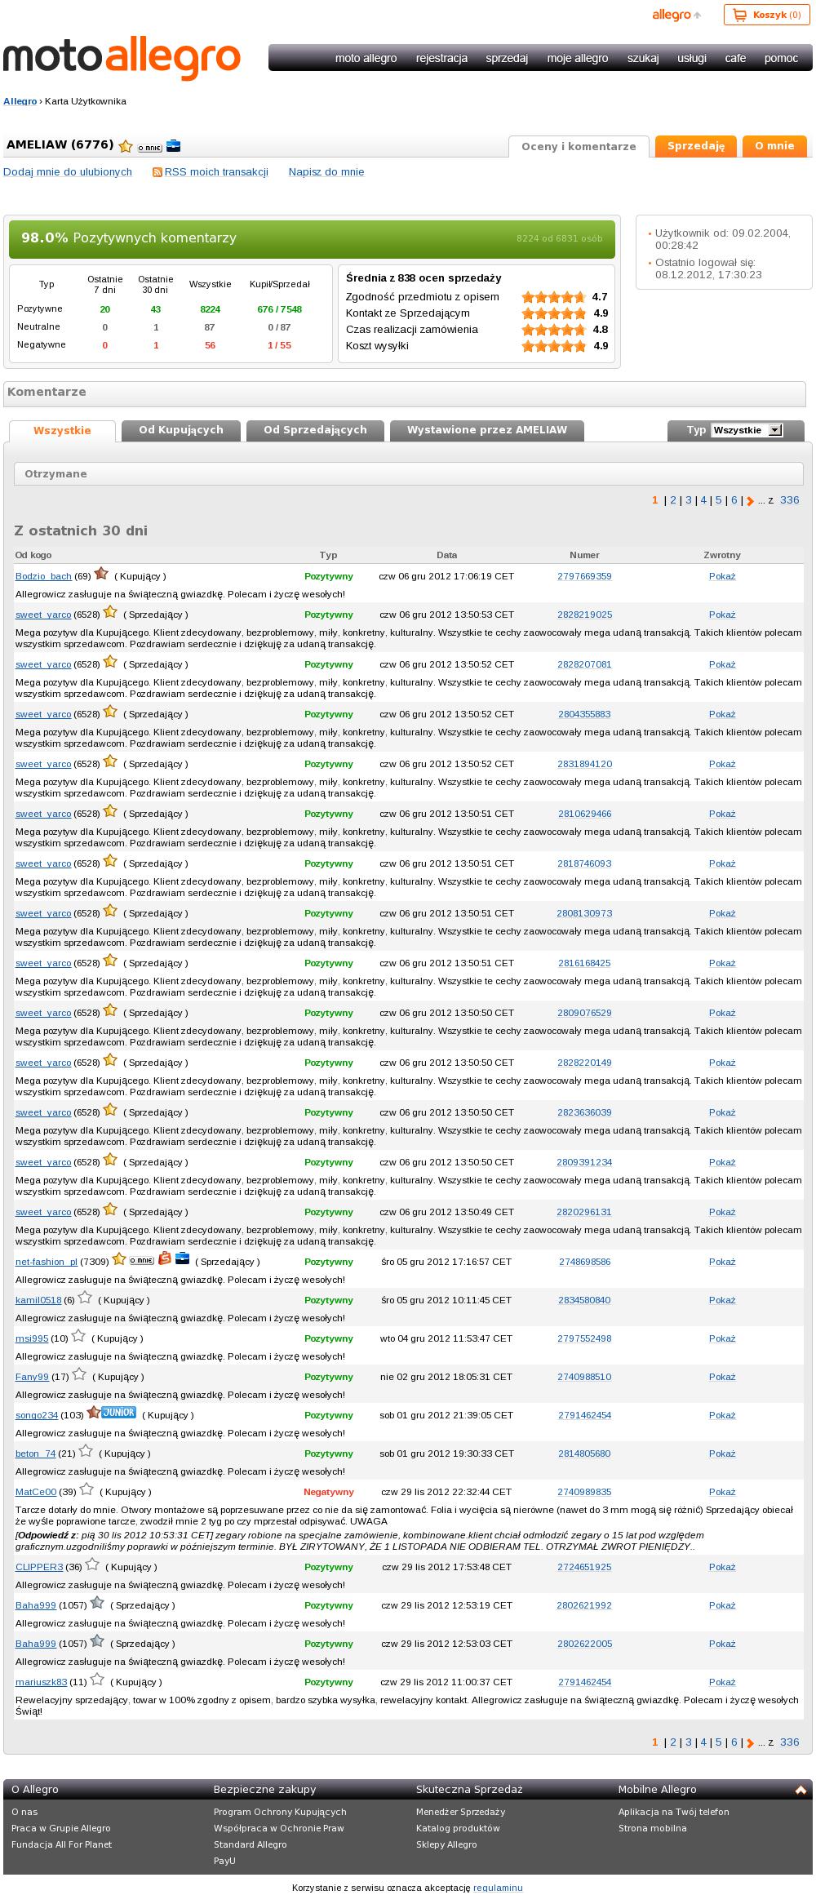This screenshot has width=816, height=1904.
Task: Click the blue briefcase icon beside AMELIAW
Action: click(173, 146)
